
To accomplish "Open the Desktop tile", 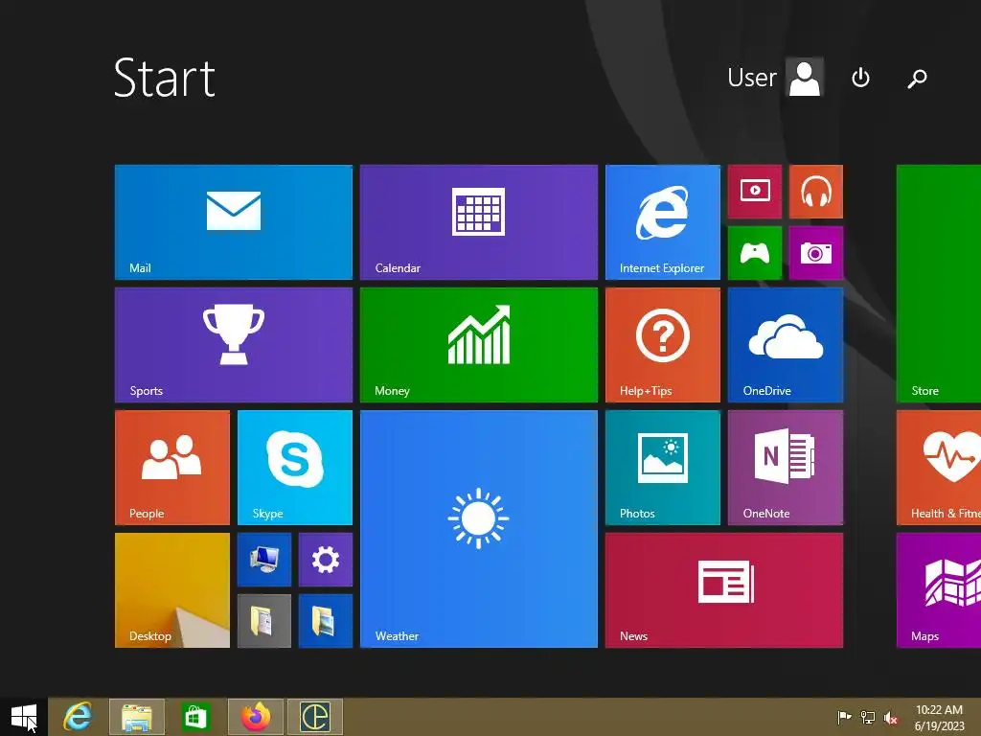I will pos(172,590).
